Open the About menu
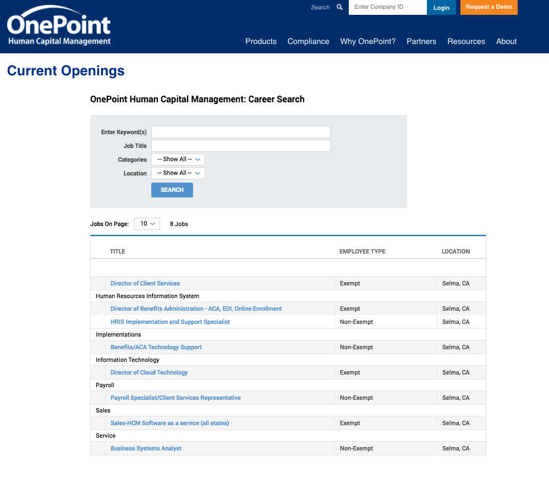Viewport: 549px width, 484px height. (x=506, y=41)
